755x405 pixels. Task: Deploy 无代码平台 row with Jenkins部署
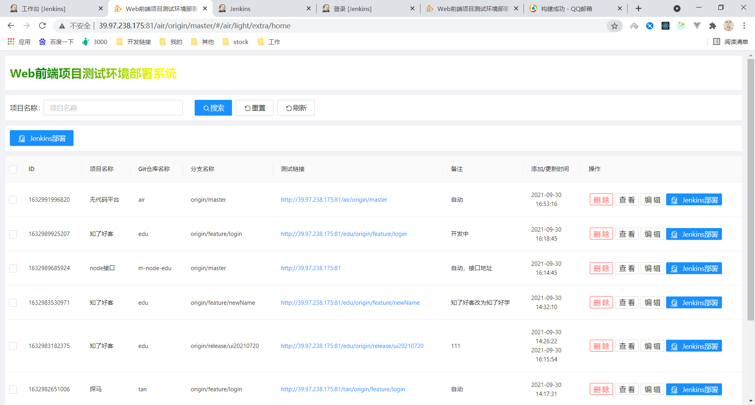coord(694,200)
